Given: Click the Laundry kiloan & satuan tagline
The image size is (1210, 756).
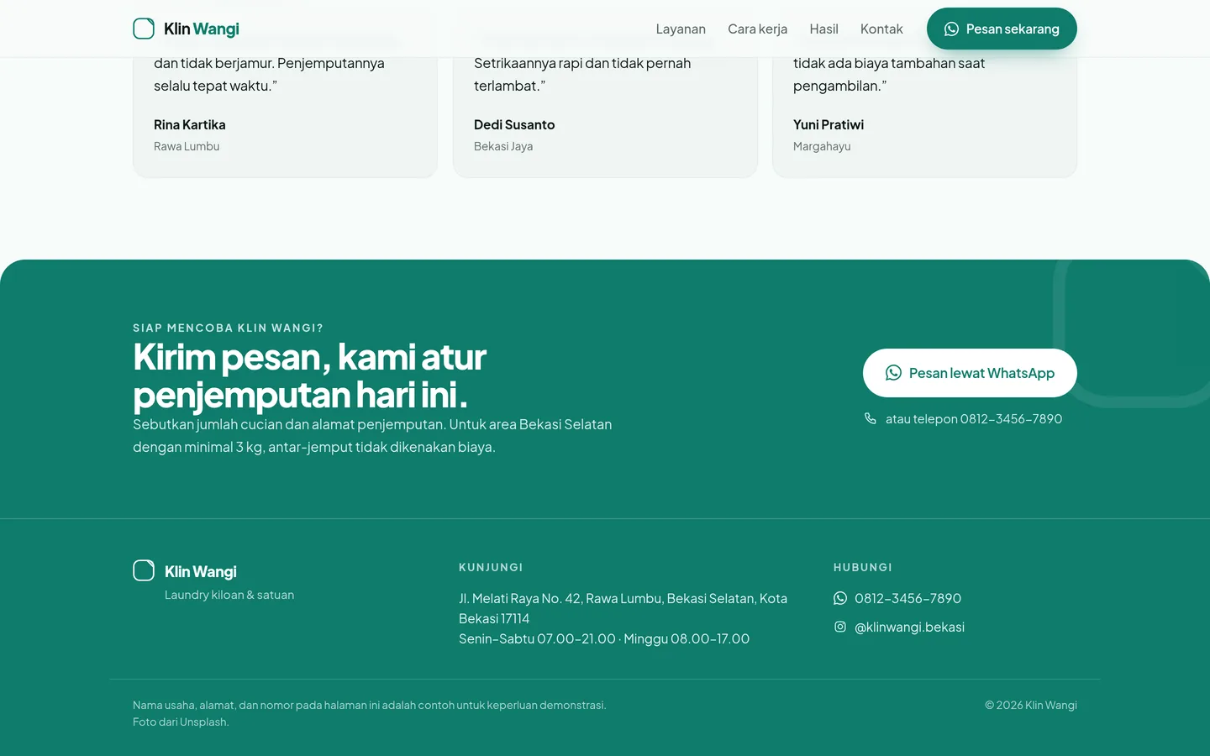Looking at the screenshot, I should tap(229, 595).
